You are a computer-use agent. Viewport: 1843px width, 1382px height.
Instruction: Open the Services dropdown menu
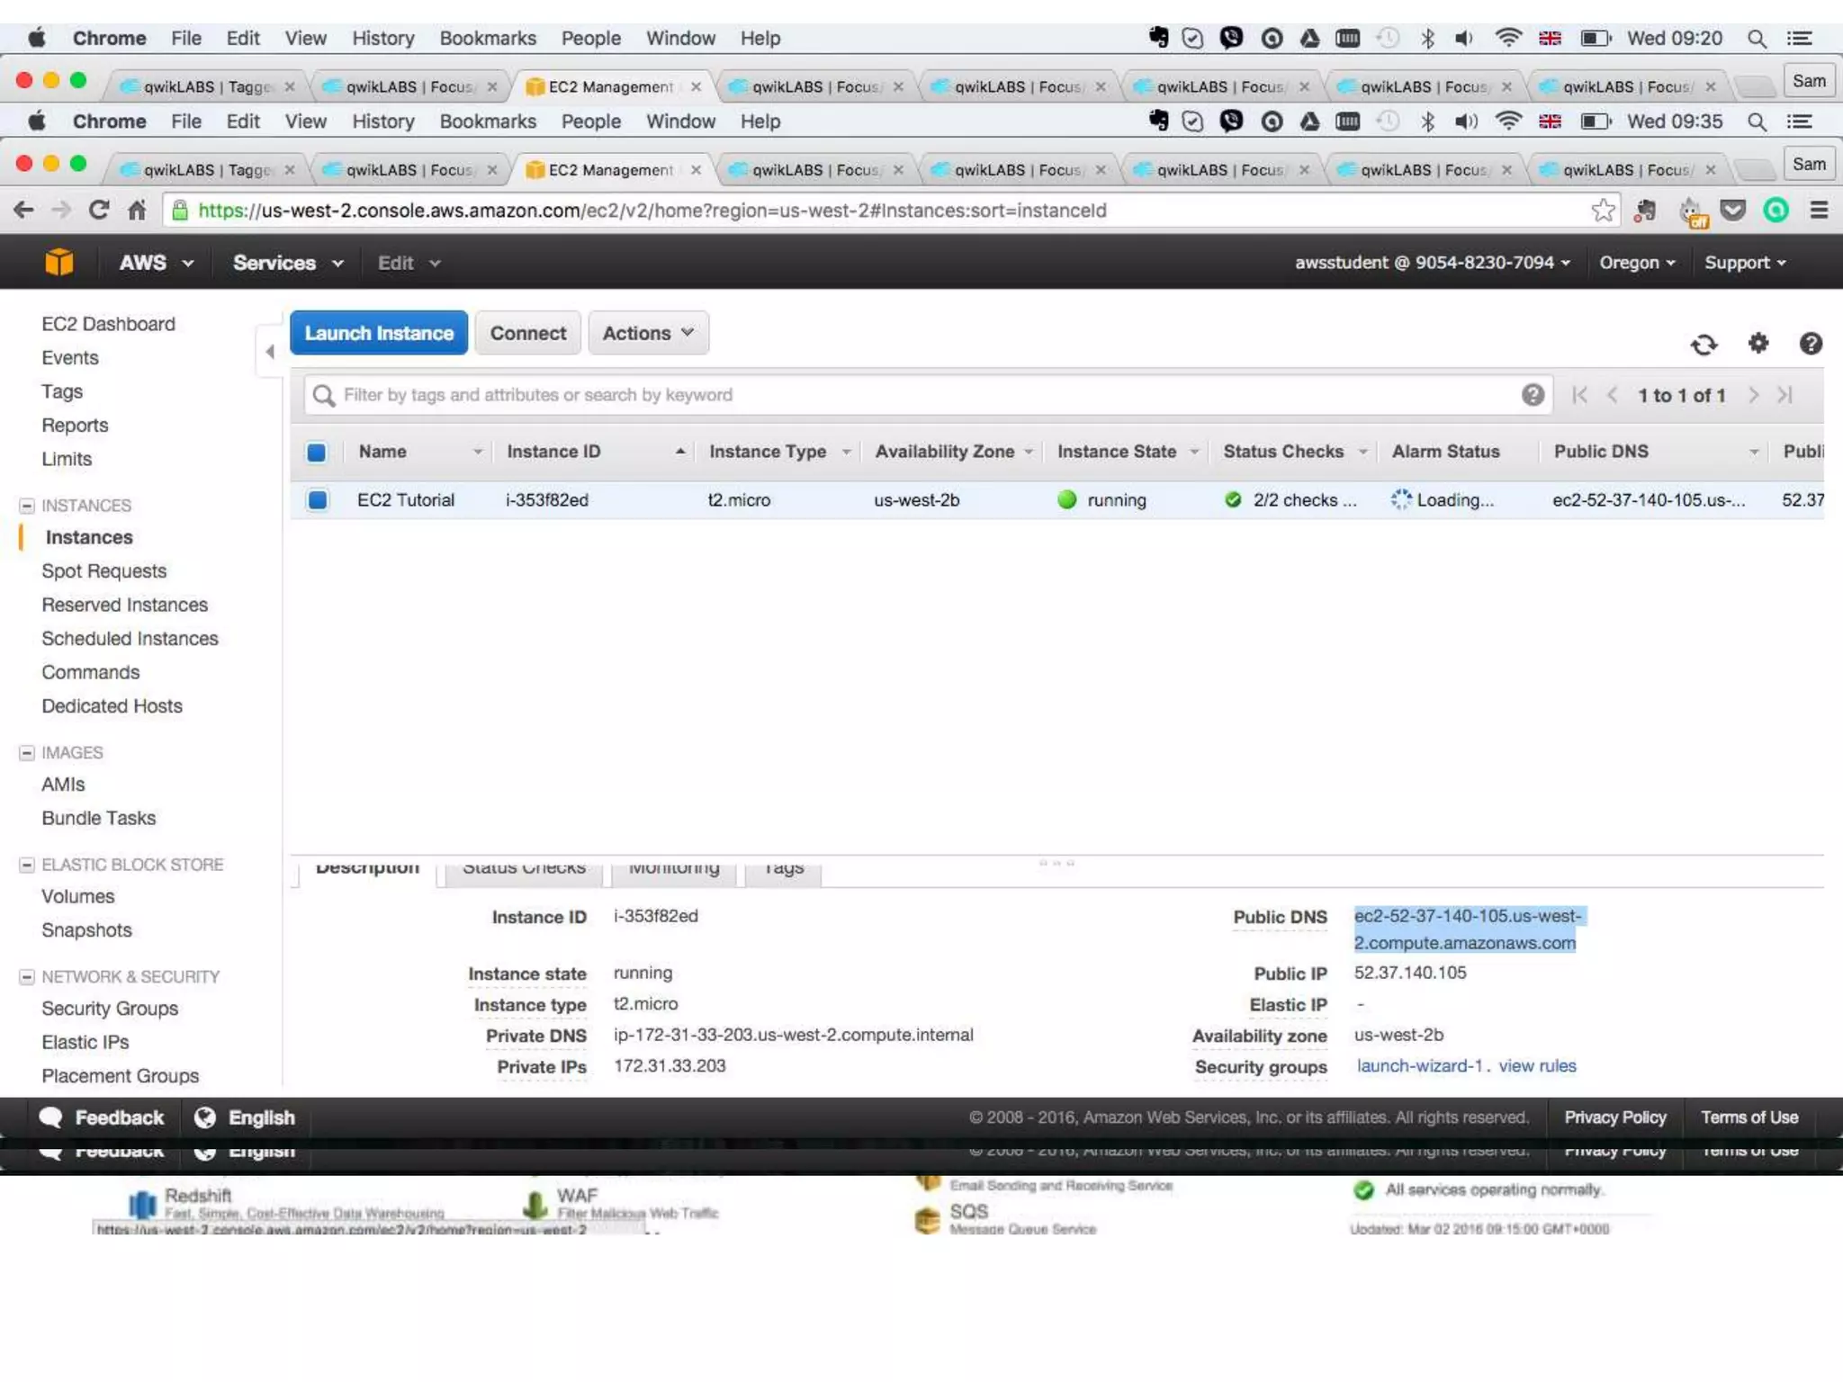pyautogui.click(x=288, y=263)
